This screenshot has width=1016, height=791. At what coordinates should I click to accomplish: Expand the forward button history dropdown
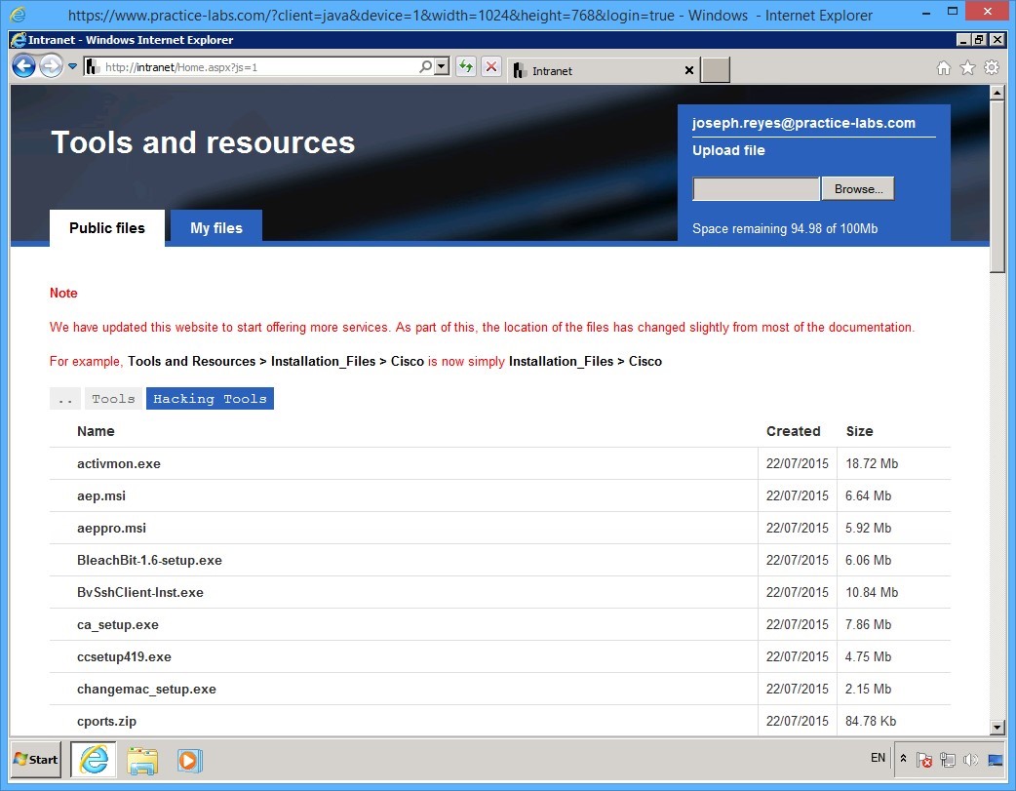point(72,66)
